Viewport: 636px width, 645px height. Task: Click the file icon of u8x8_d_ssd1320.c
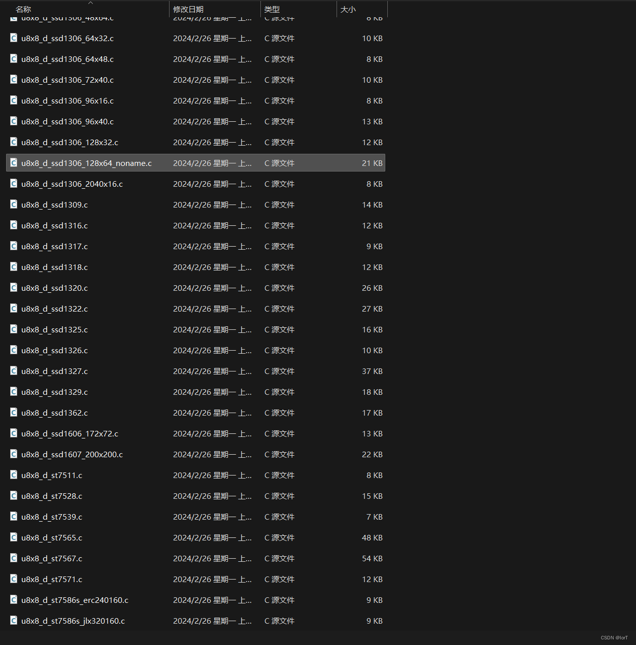tap(14, 288)
